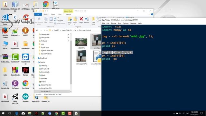The height and width of the screenshot is (116, 206).
Task: Open the IDLE File menu
Action: (x=104, y=23)
